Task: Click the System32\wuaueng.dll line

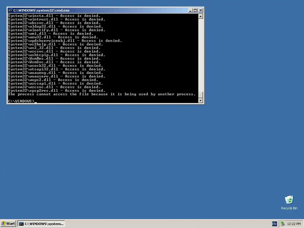Action: 56,73
